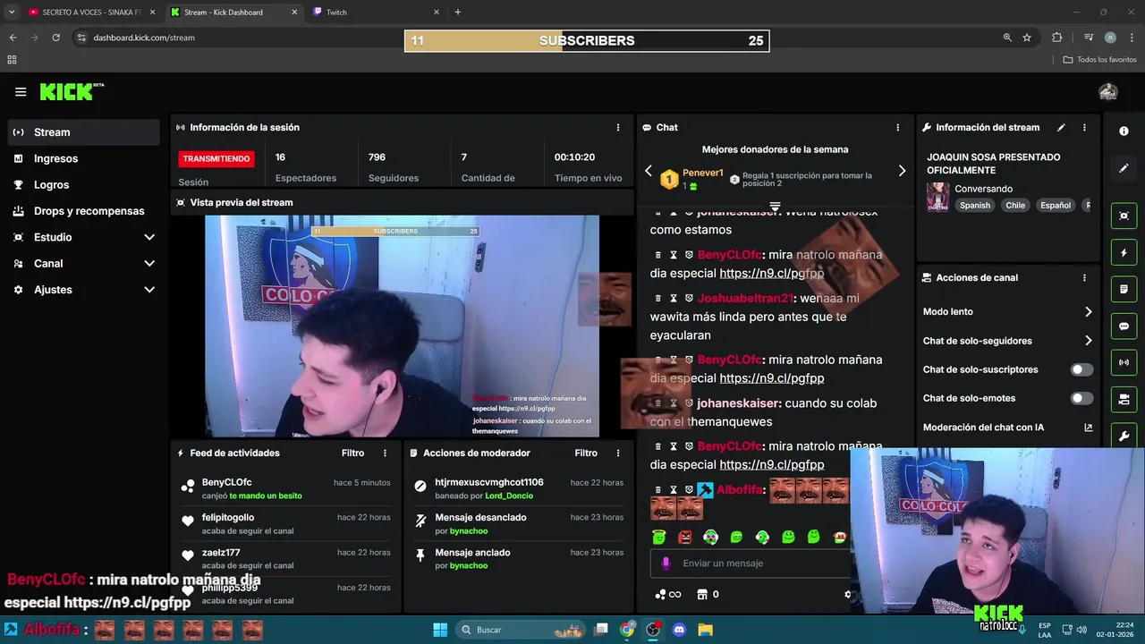Show next top donor with right arrow
Screen dimensions: 1145x644
tap(902, 171)
